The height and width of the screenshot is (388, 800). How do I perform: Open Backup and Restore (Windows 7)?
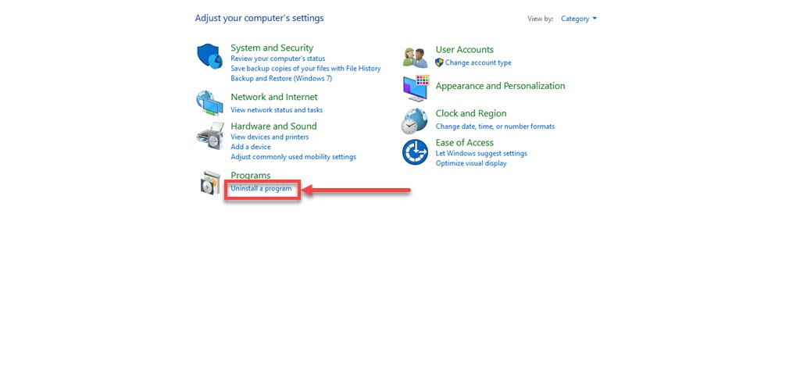pyautogui.click(x=281, y=79)
